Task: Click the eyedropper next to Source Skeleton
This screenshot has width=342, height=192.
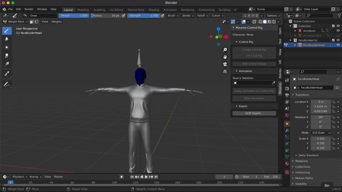Action: 274,83
